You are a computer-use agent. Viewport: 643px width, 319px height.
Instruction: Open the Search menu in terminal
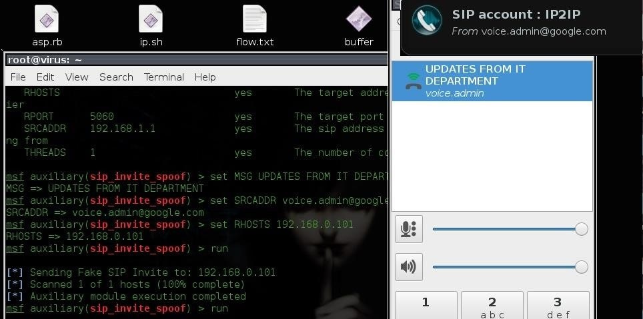click(116, 77)
